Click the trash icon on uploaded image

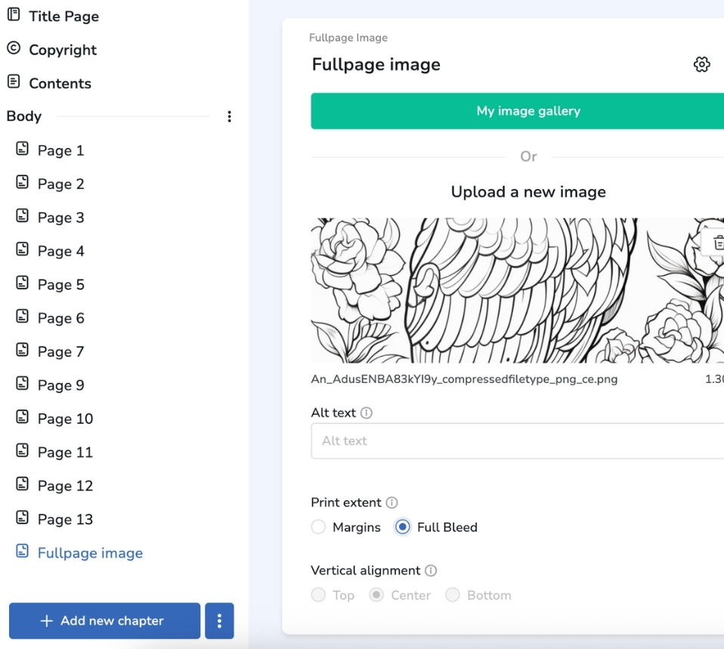(x=718, y=243)
